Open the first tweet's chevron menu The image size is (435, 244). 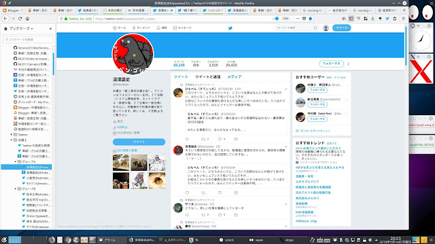tap(285, 89)
